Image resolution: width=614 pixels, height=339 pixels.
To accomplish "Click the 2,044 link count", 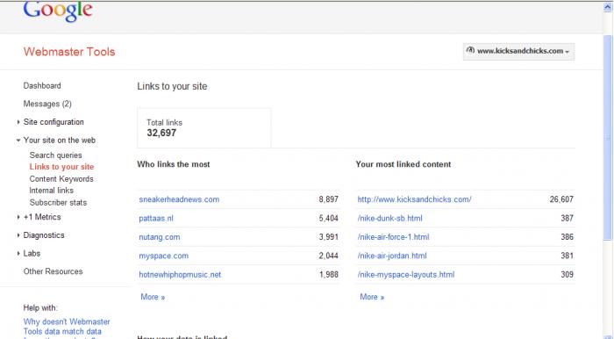I will 329,256.
